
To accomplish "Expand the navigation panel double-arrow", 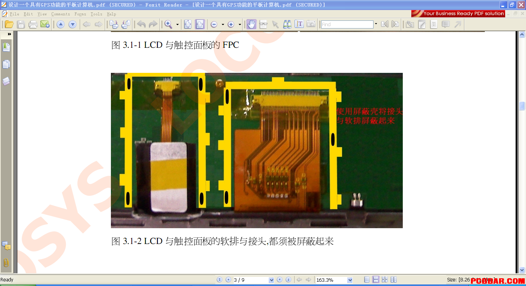I will (x=9, y=34).
